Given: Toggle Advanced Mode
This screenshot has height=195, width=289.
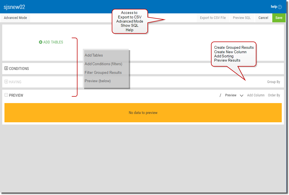Looking at the screenshot, I should tap(15, 18).
